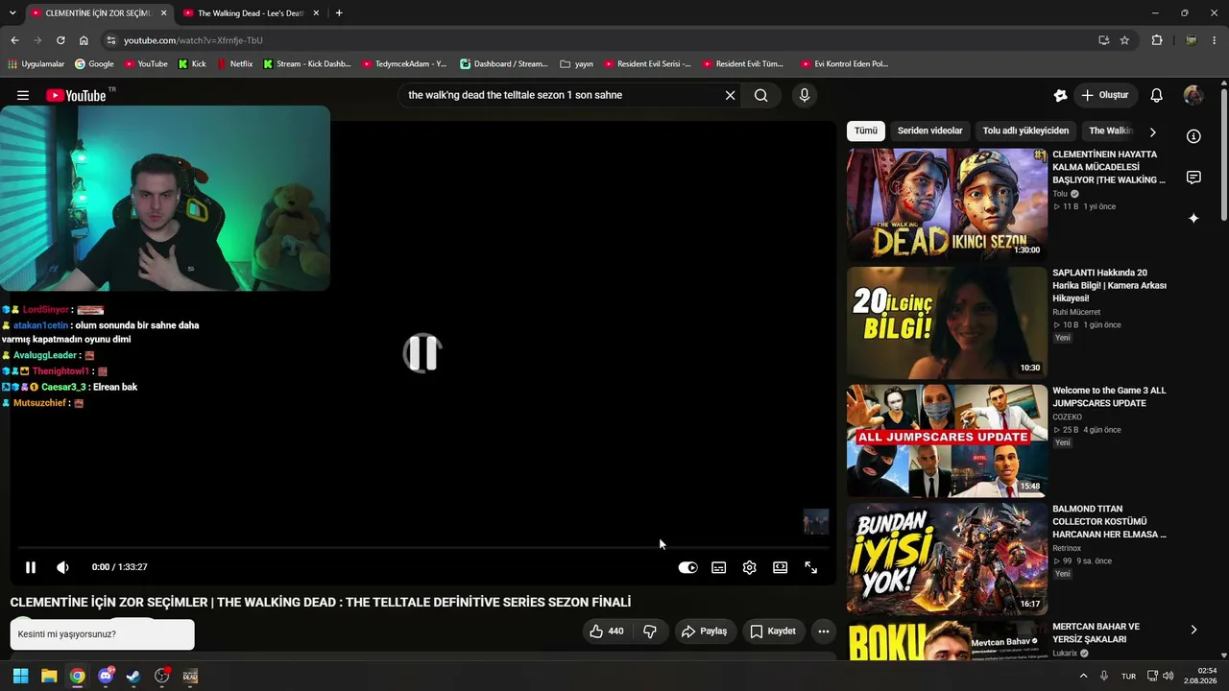This screenshot has width=1229, height=691.
Task: Open the tab search dropdown arrow
Action: click(x=12, y=13)
